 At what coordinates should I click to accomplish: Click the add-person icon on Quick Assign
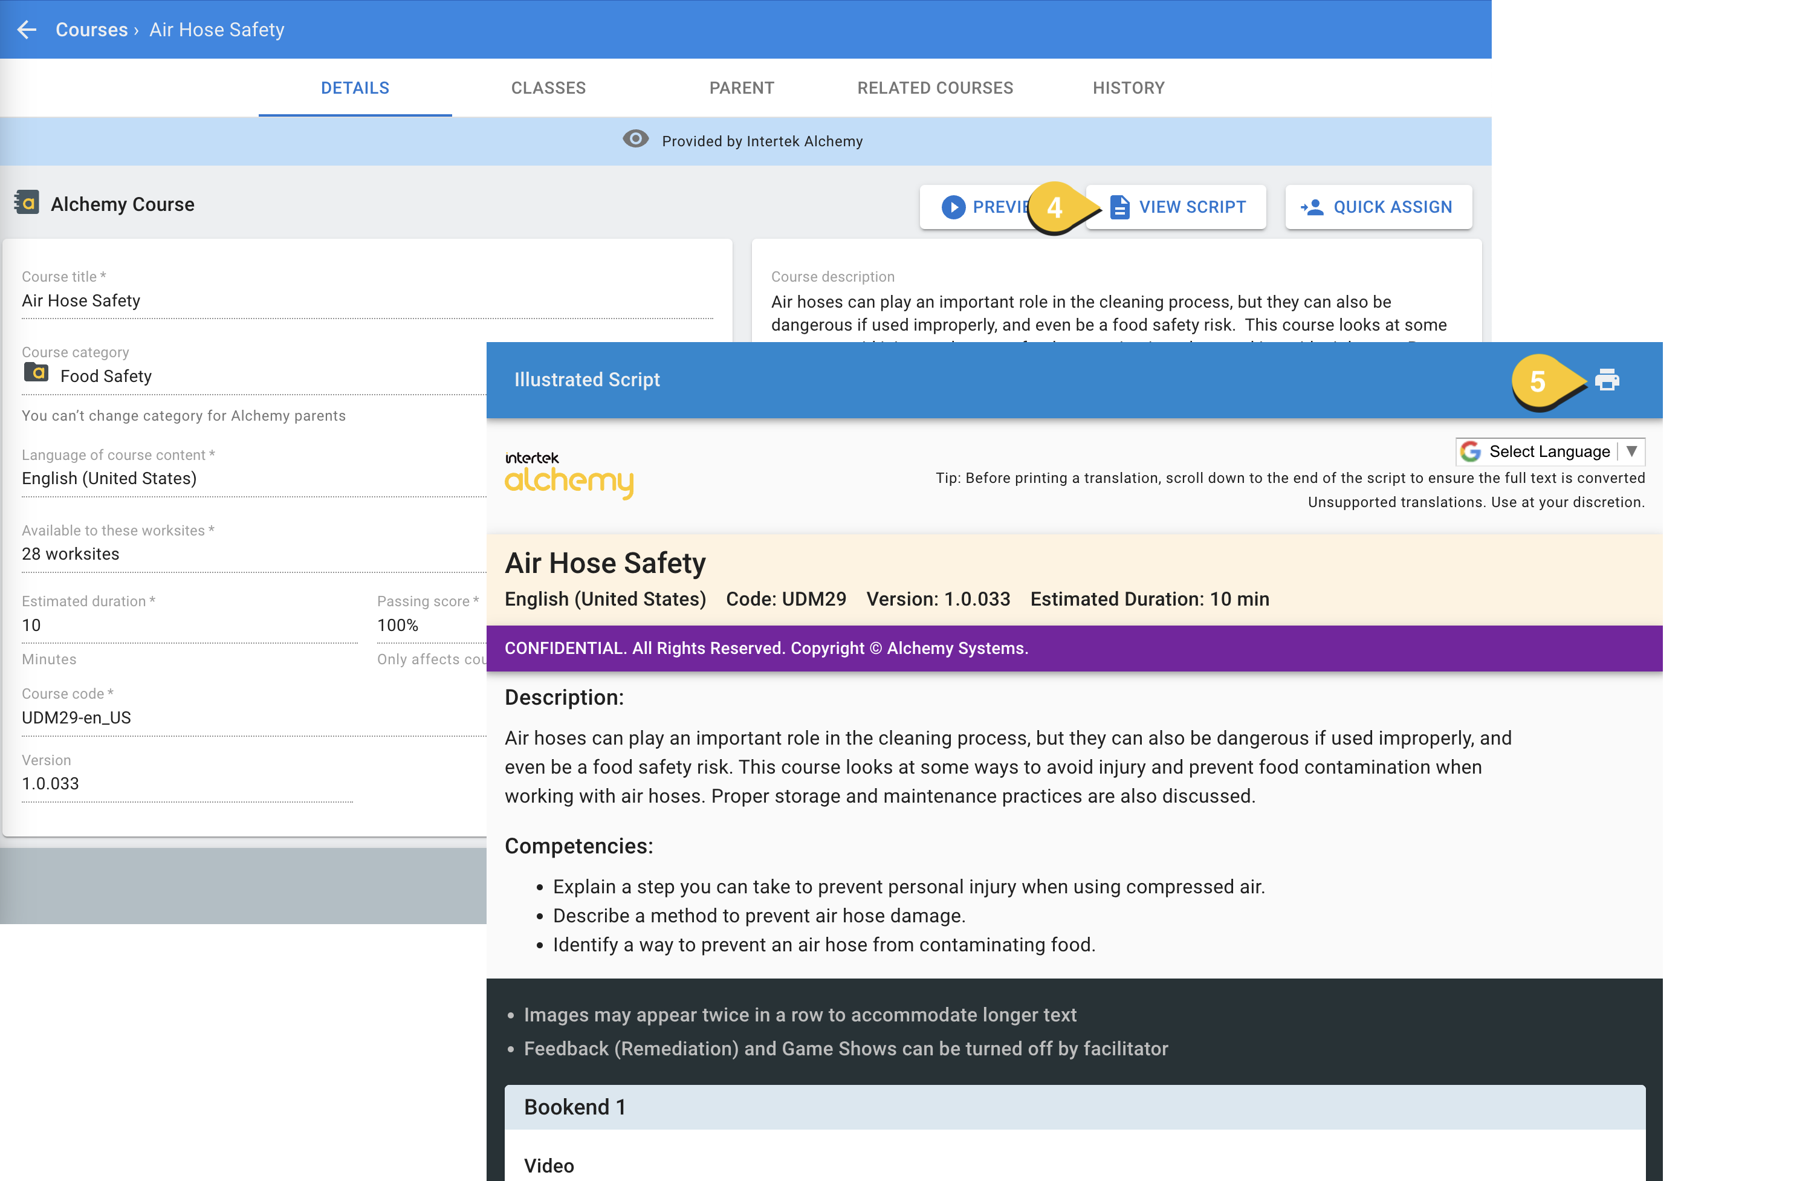coord(1312,207)
